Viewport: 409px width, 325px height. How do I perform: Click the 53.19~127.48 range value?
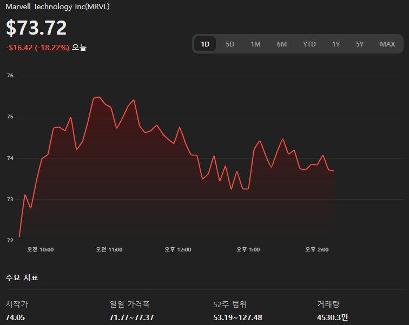238,317
